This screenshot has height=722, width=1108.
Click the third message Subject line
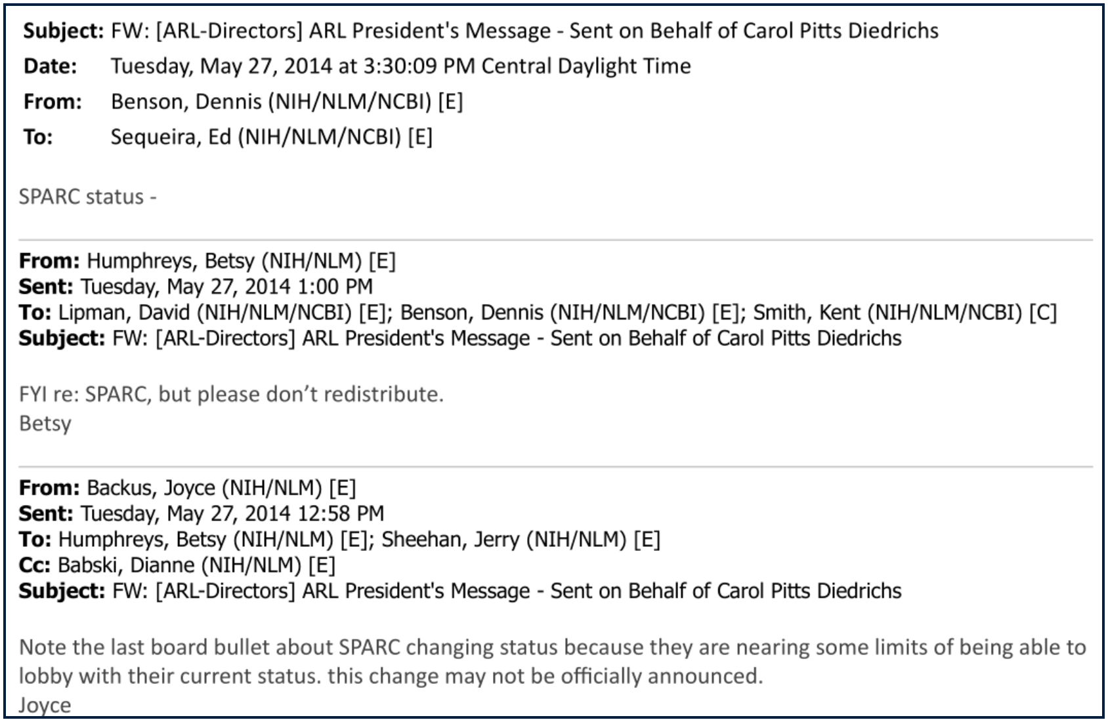460,591
